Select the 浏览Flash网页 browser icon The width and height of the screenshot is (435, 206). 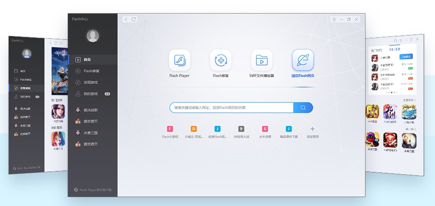pyautogui.click(x=302, y=60)
